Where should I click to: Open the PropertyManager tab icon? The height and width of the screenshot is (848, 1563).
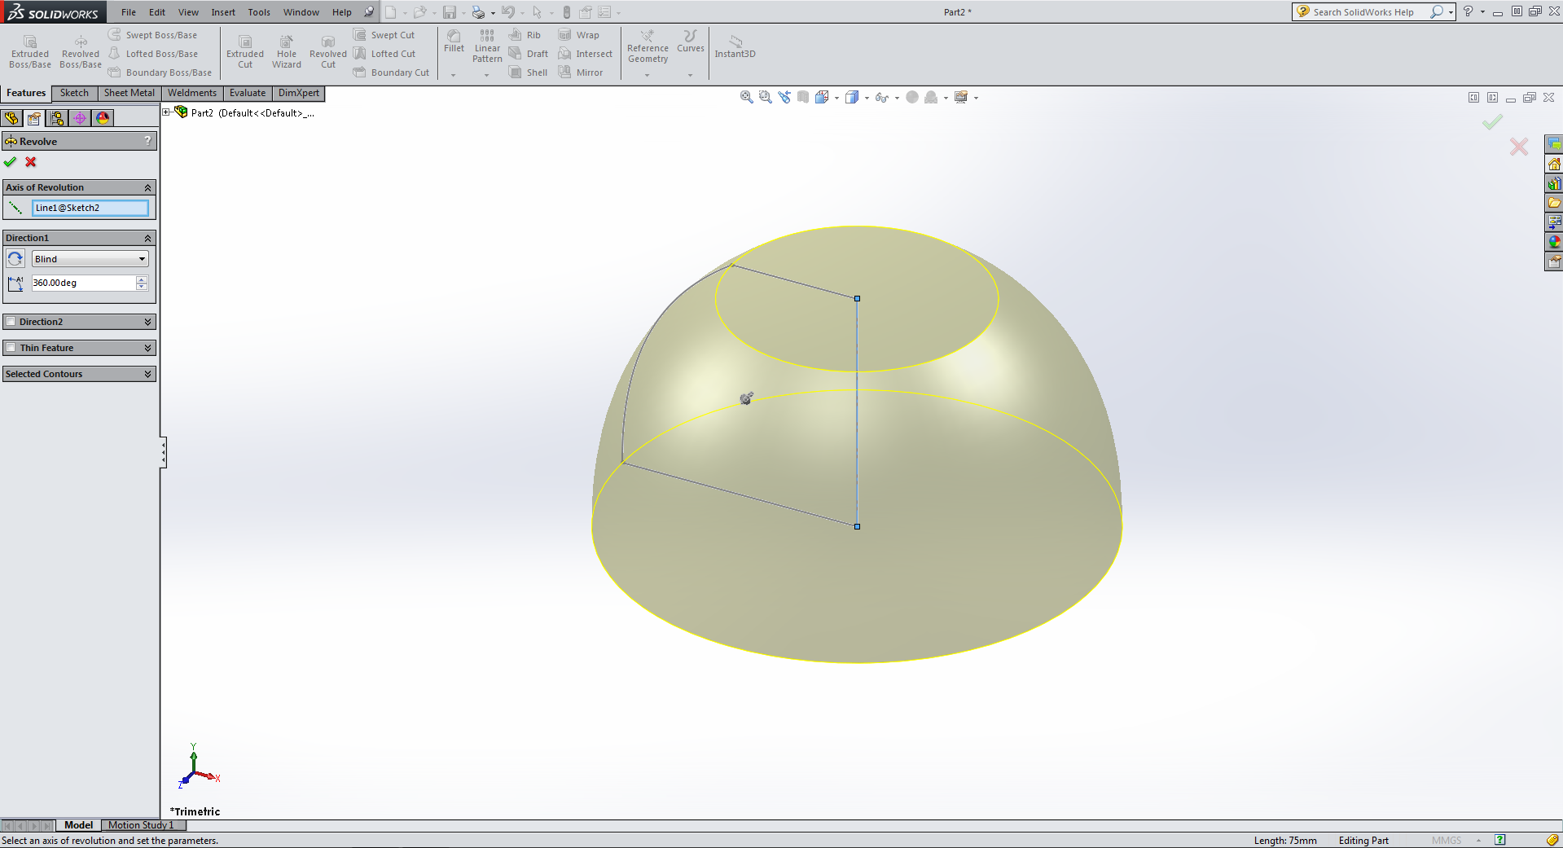(34, 118)
